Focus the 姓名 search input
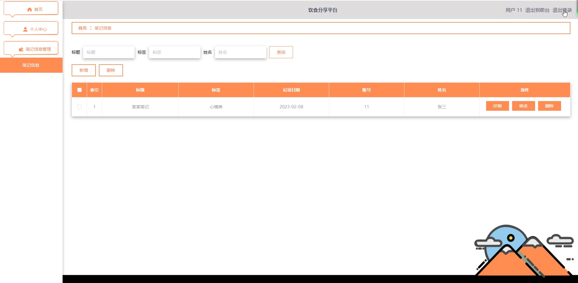Viewport: 578px width, 283px height. point(241,52)
